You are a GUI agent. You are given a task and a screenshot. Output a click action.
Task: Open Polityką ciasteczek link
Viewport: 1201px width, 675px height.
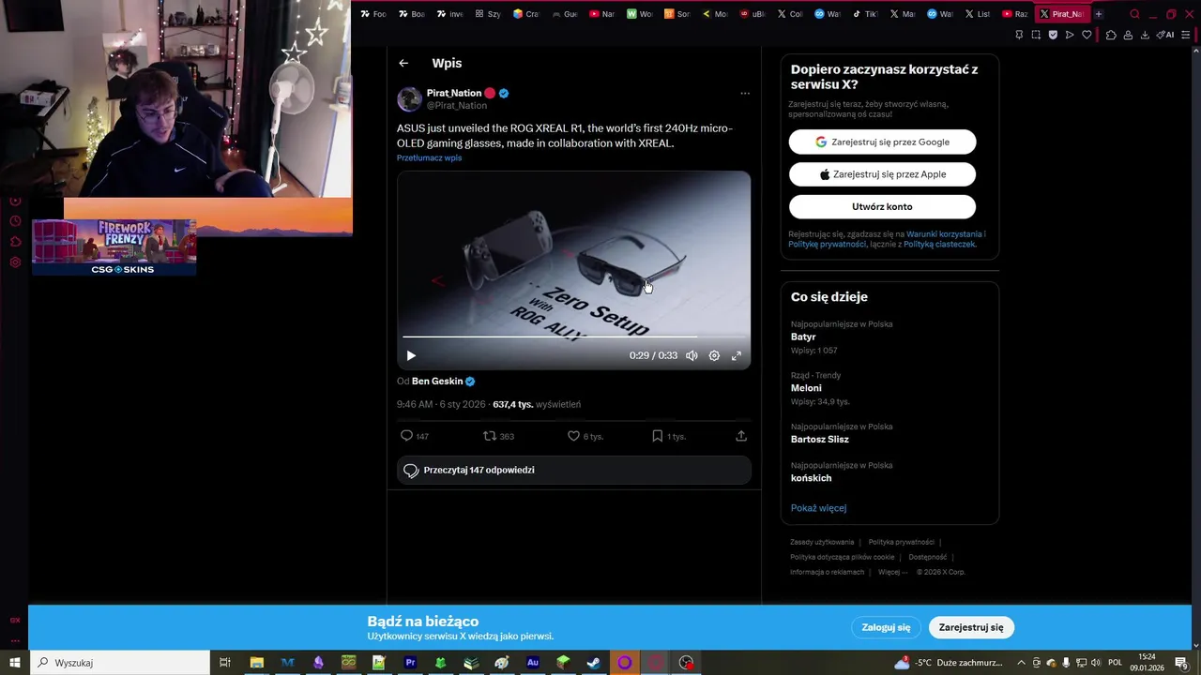[x=939, y=244]
